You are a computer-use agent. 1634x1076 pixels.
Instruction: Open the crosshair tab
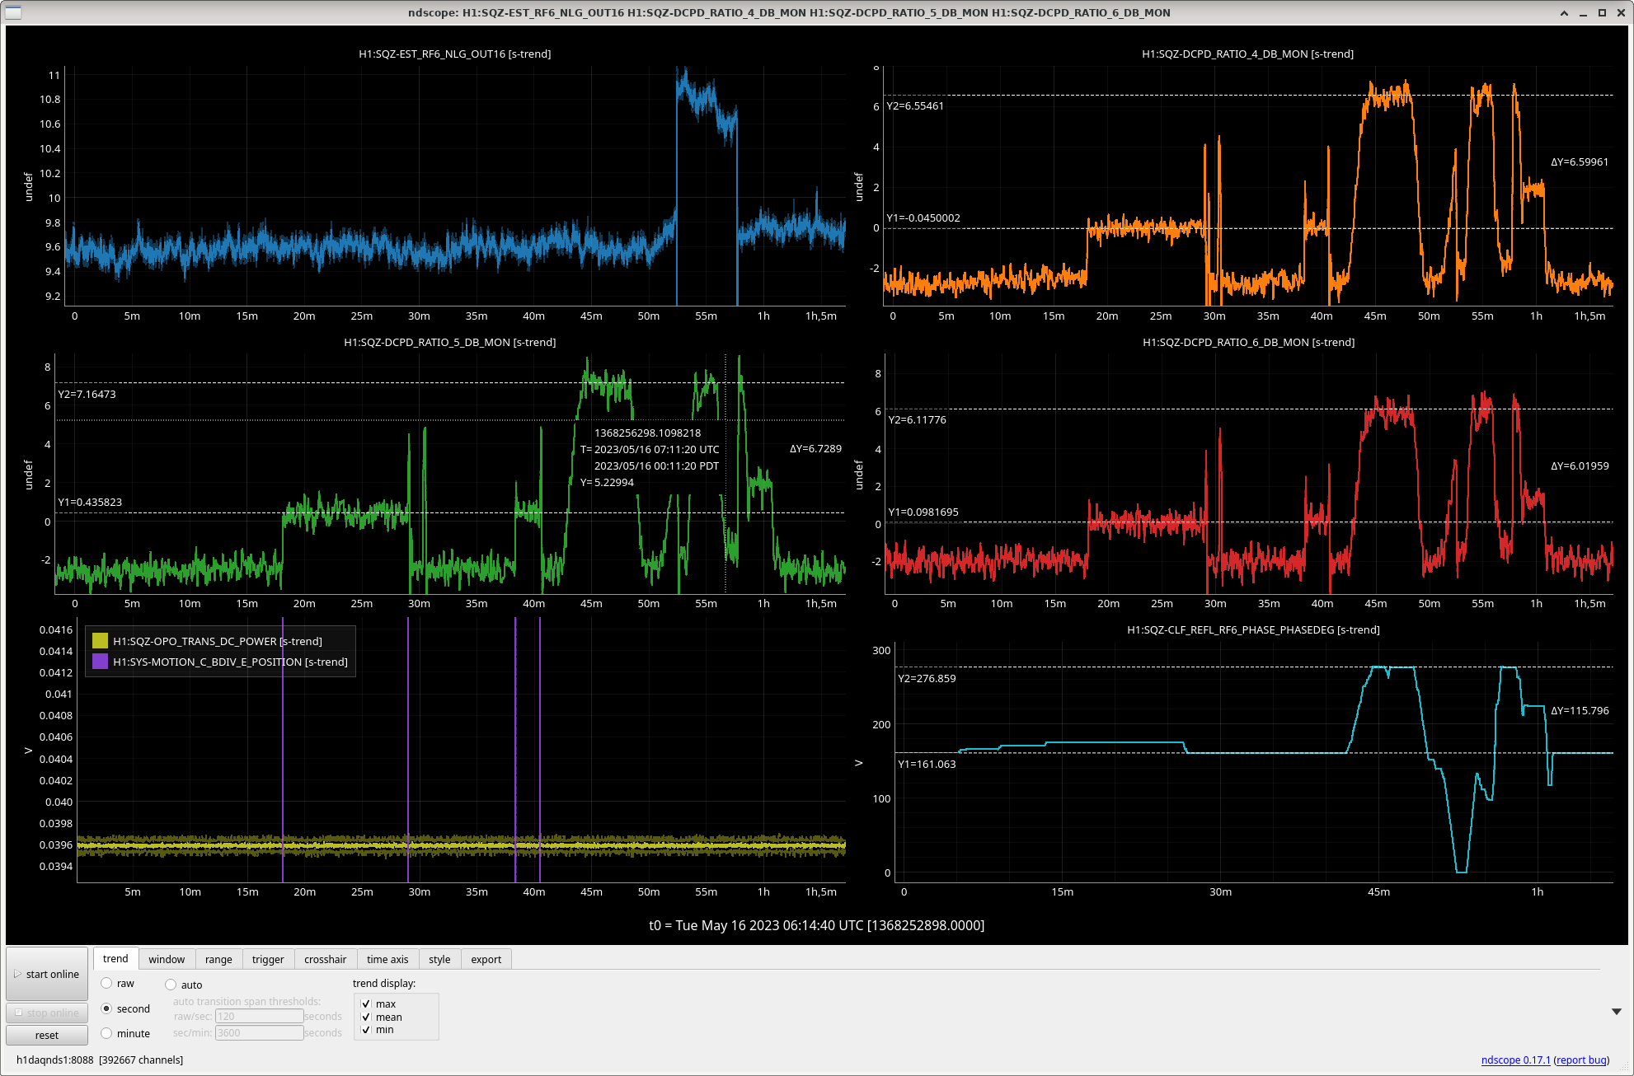pos(325,959)
